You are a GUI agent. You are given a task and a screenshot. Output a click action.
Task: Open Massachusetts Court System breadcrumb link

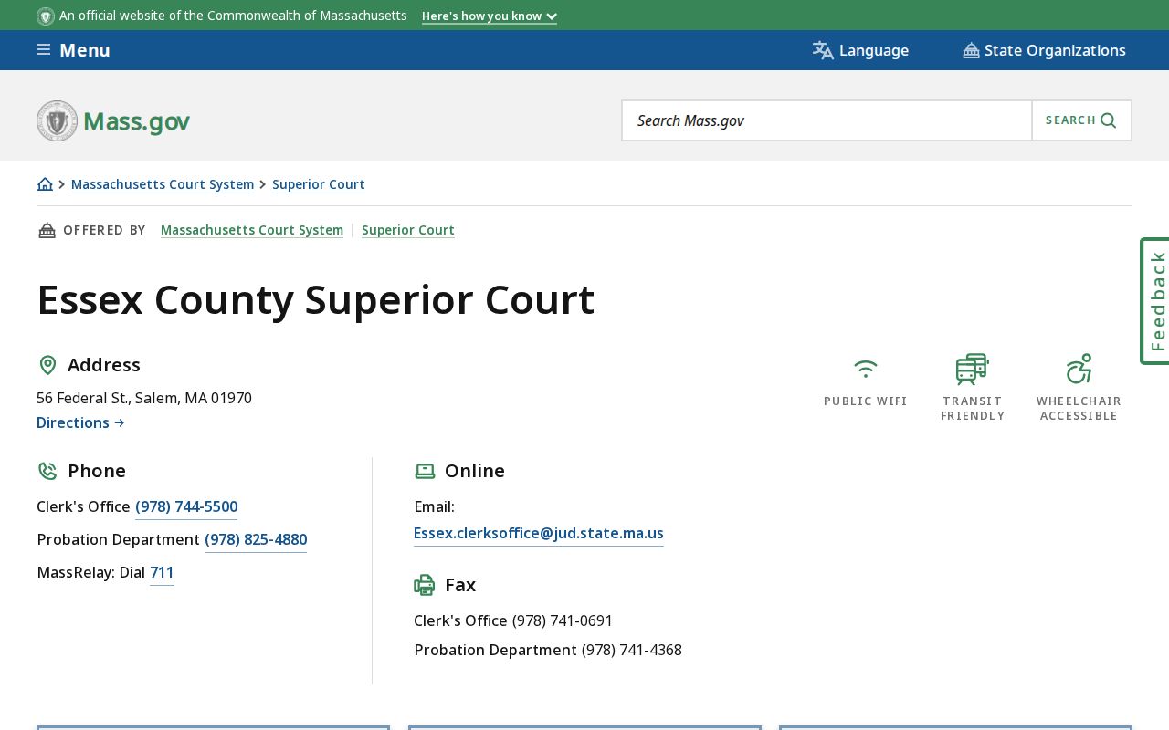click(163, 184)
